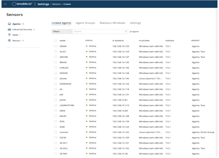
Task: Check the box for agent ADAM
Action: point(56,46)
